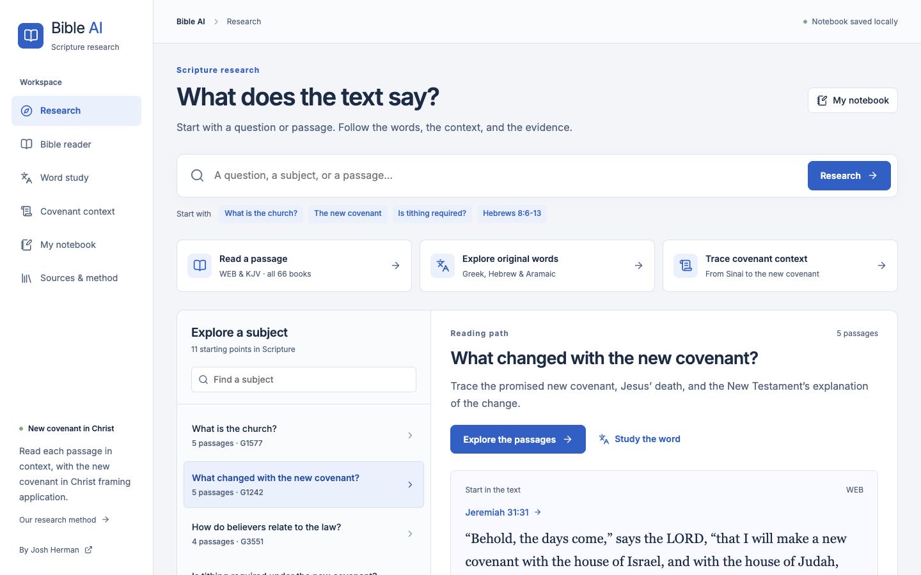Click the breadcrumb chevron separator icon
The image size is (921, 575).
coord(216,22)
